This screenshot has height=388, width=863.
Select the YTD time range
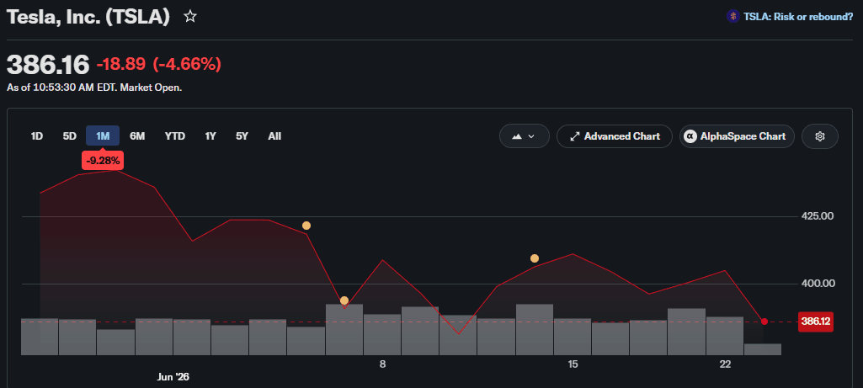point(175,136)
